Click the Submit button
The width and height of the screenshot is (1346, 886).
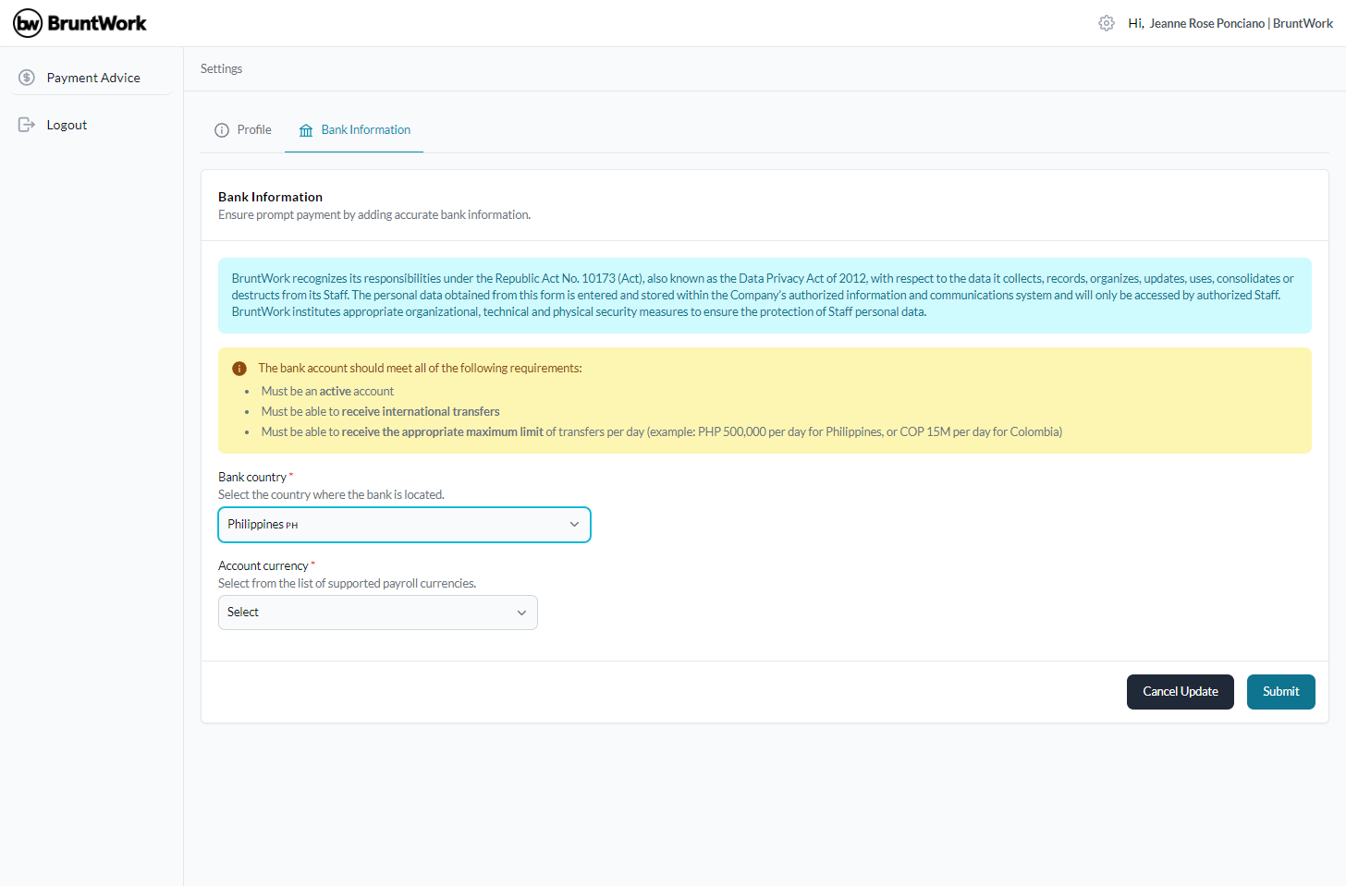click(1281, 692)
